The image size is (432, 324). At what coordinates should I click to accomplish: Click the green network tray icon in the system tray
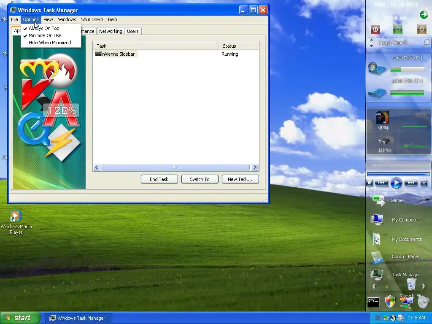(x=386, y=318)
